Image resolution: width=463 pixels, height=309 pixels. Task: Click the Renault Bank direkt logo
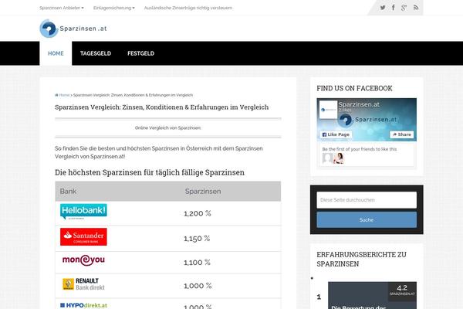(83, 284)
